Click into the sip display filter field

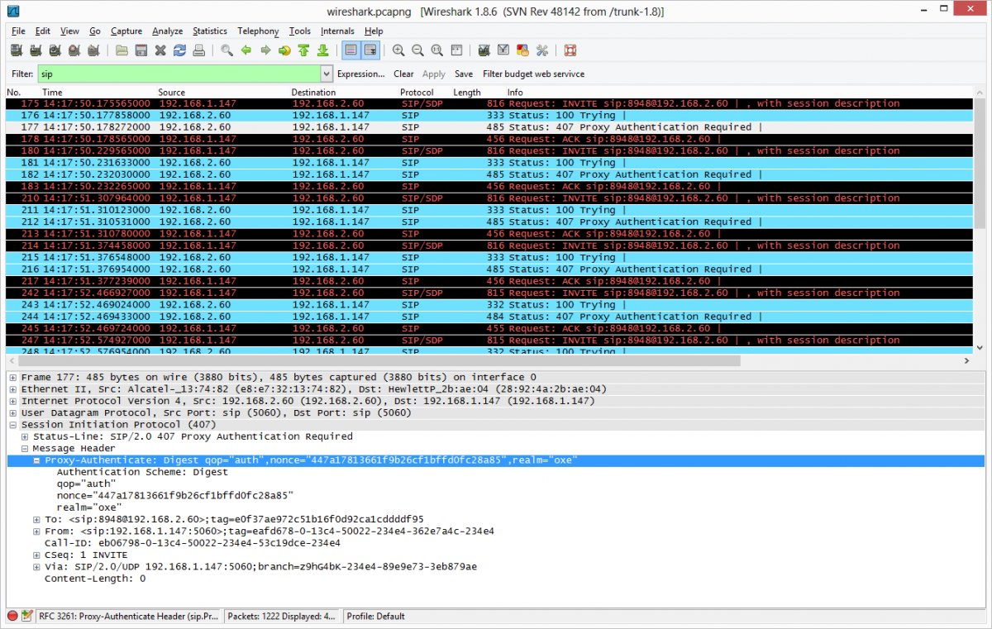tap(179, 74)
